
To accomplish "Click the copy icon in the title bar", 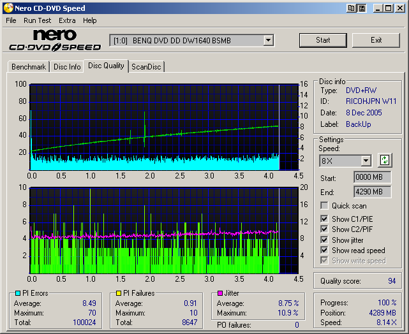I will coord(352,8).
